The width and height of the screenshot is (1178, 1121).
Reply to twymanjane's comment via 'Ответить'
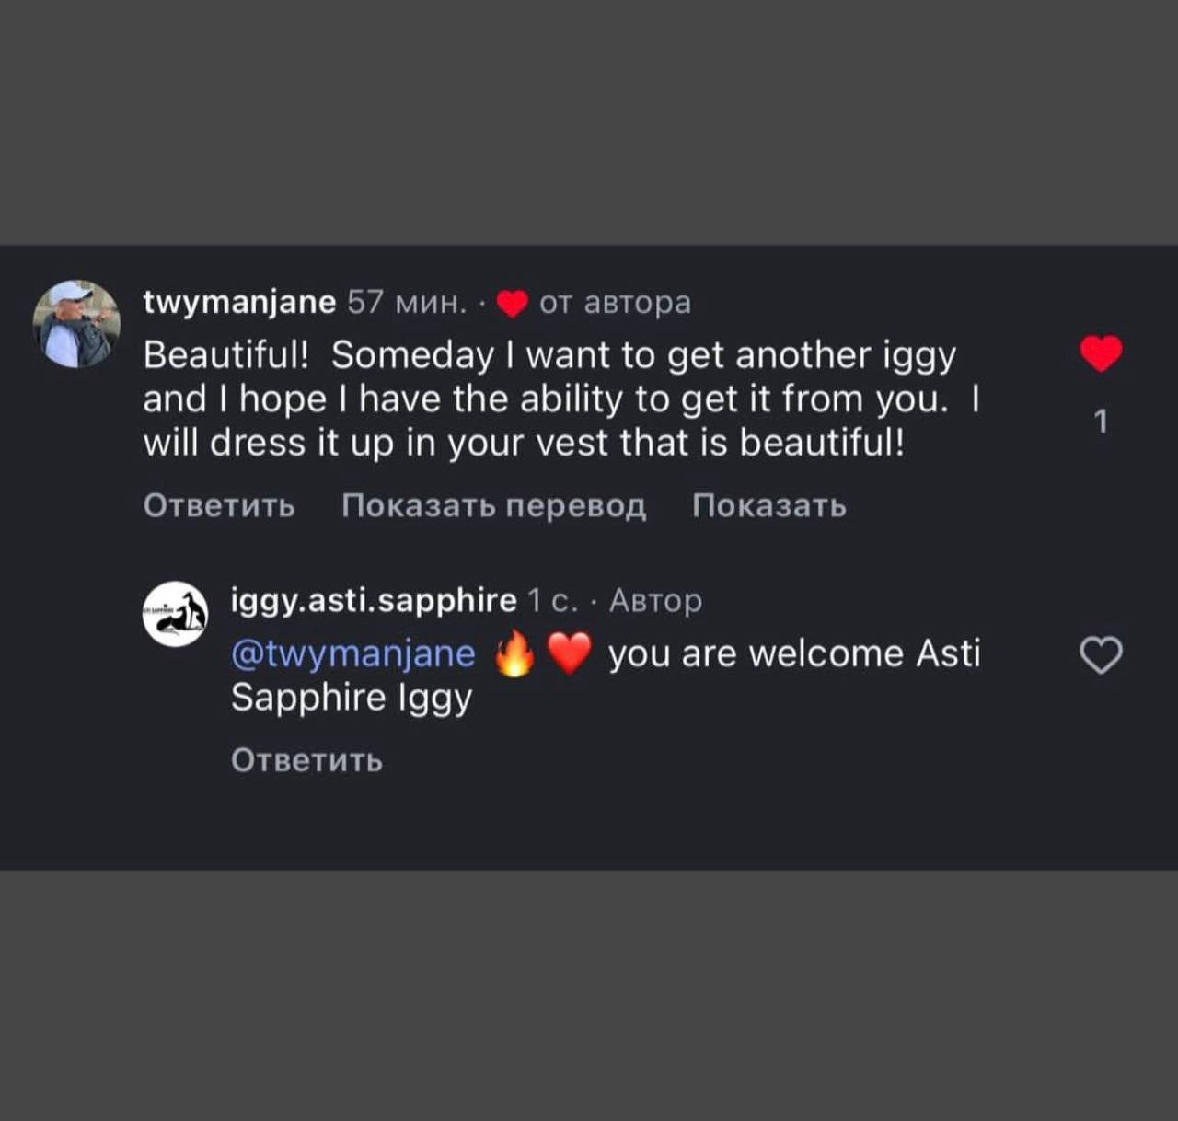pyautogui.click(x=219, y=505)
